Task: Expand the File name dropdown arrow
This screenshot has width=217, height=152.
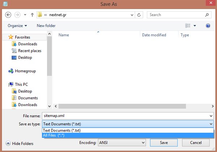Action: click(211, 116)
